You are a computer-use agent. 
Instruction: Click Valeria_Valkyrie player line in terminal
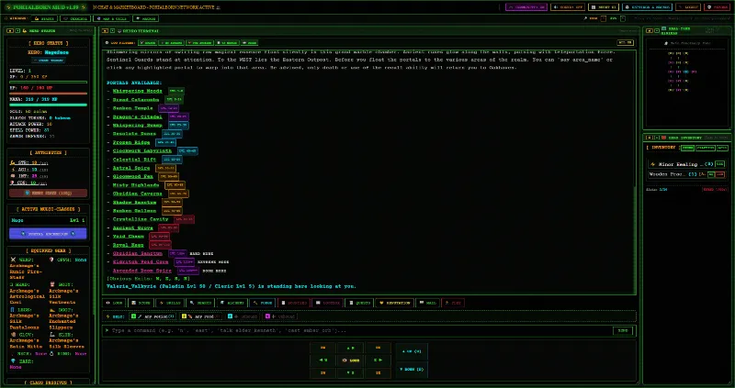coord(232,286)
